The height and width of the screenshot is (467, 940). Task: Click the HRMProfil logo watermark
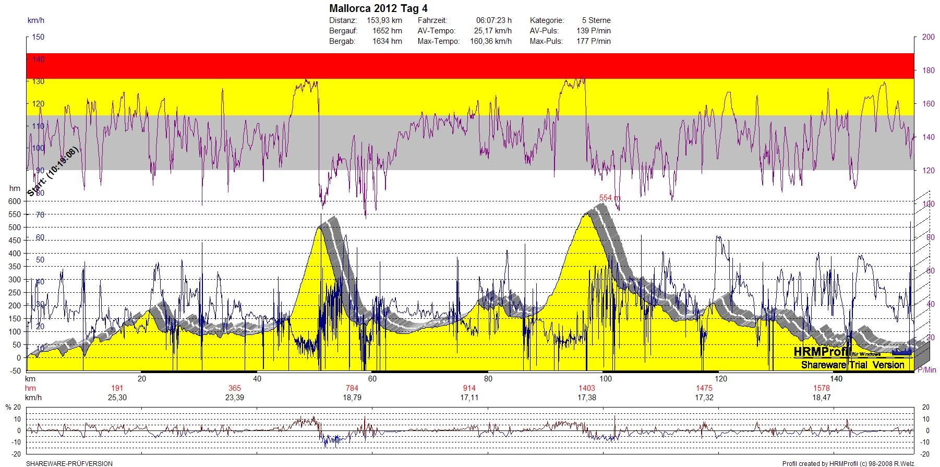[823, 352]
